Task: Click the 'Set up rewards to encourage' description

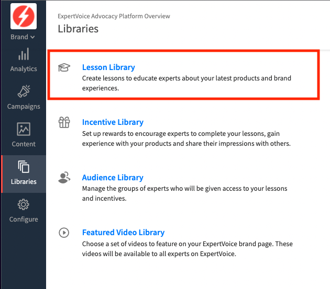Action: pyautogui.click(x=186, y=138)
